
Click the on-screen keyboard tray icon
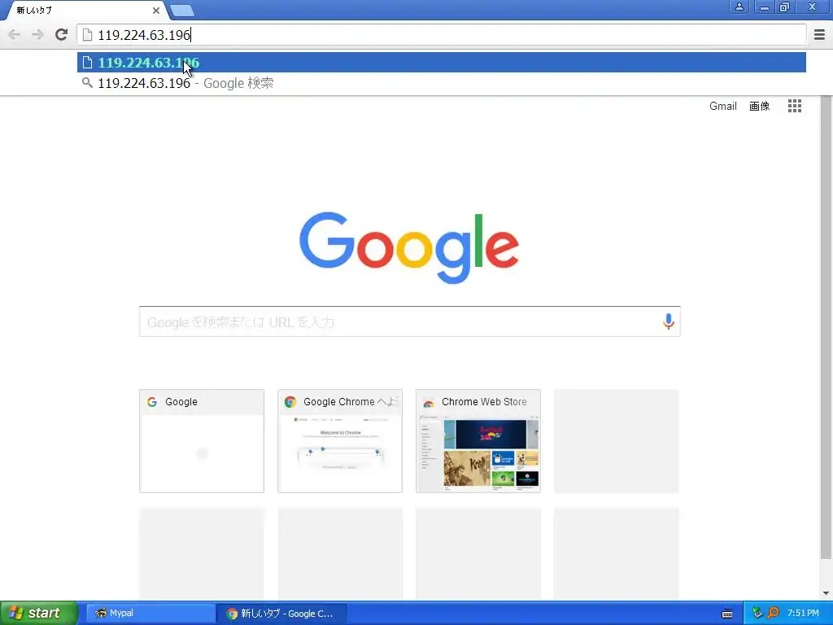coord(727,614)
